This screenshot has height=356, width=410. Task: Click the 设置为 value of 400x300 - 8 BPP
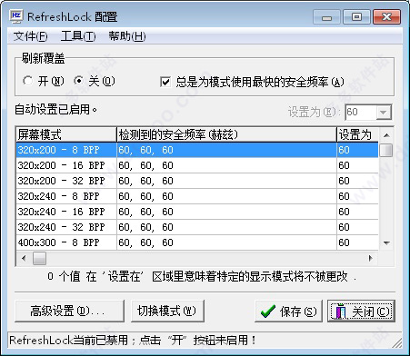(x=357, y=242)
